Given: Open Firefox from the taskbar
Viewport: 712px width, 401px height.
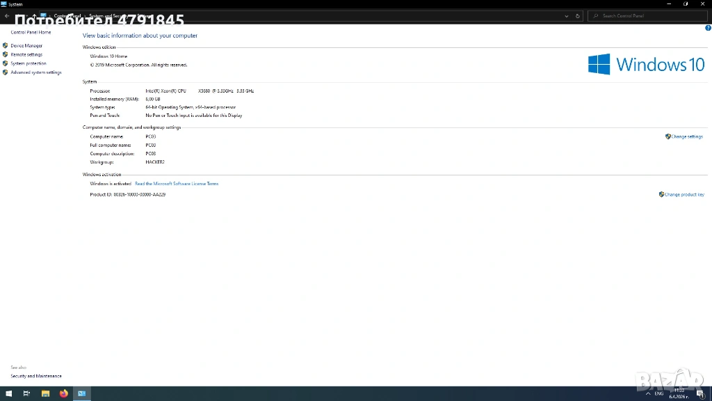Looking at the screenshot, I should pyautogui.click(x=64, y=393).
